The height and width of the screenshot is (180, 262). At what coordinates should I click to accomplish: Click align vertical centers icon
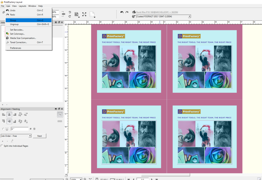(9, 121)
